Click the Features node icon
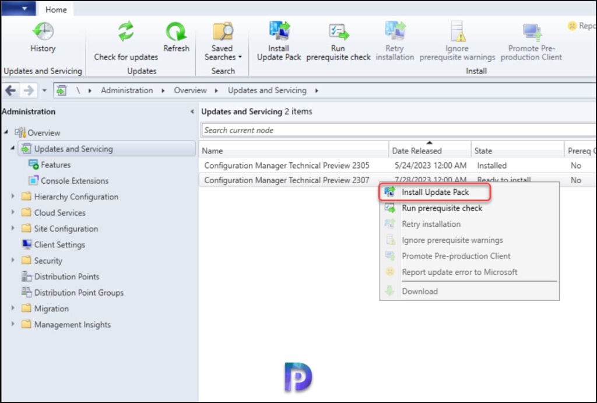 (x=33, y=164)
